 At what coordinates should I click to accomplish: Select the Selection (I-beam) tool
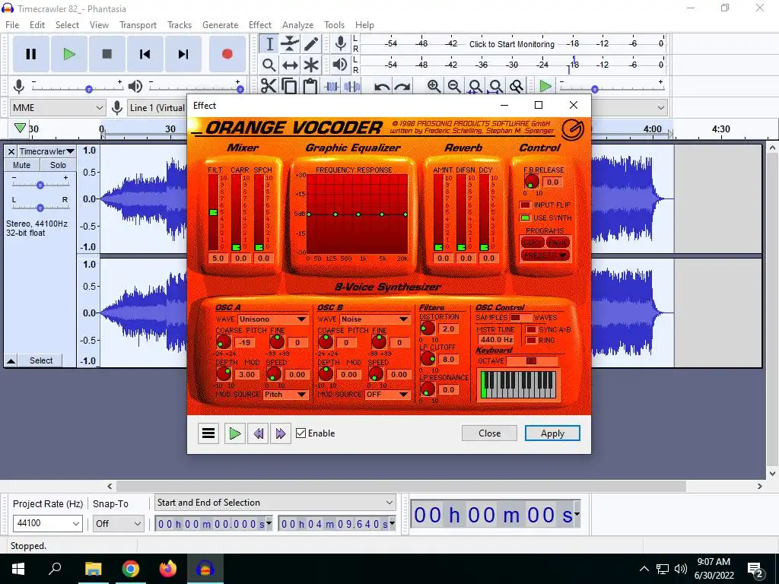(269, 43)
